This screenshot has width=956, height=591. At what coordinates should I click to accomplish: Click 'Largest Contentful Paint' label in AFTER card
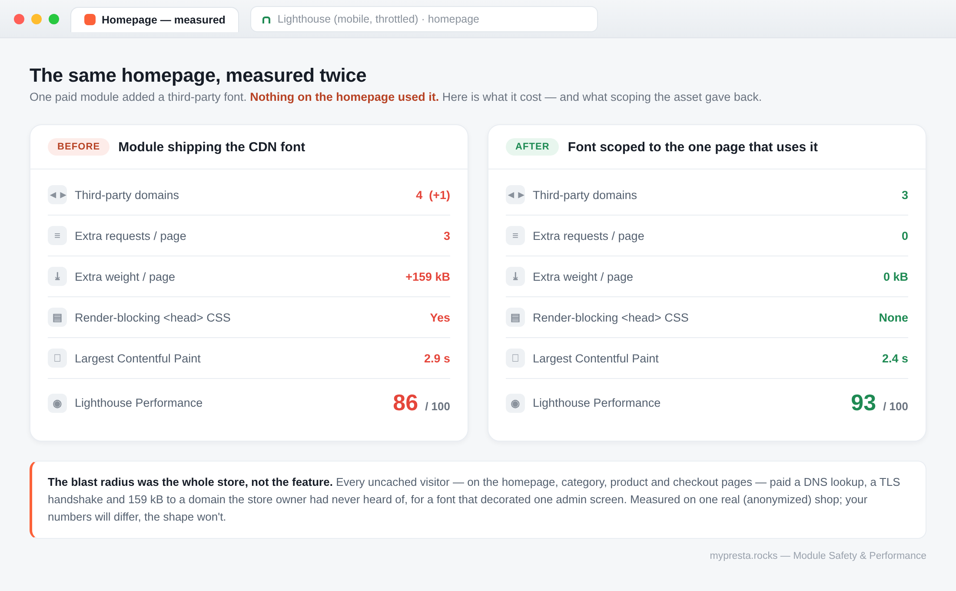click(x=596, y=359)
